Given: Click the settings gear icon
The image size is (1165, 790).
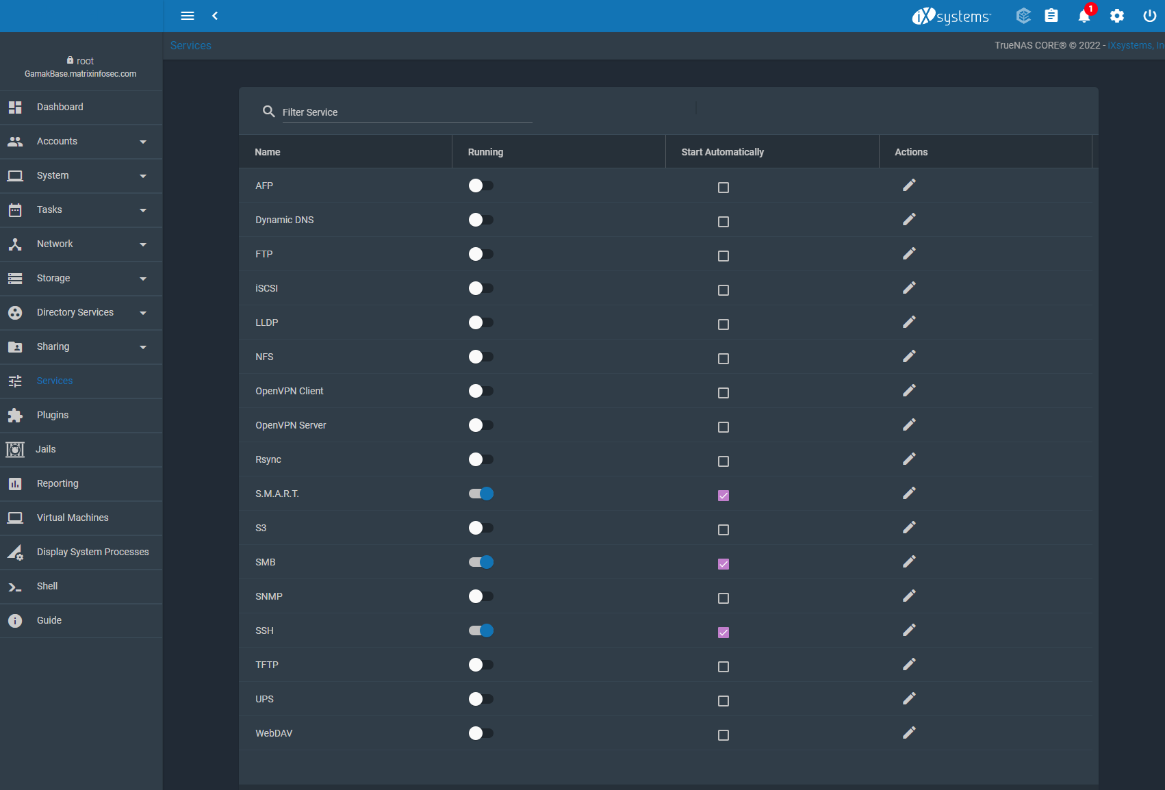Looking at the screenshot, I should coord(1116,16).
